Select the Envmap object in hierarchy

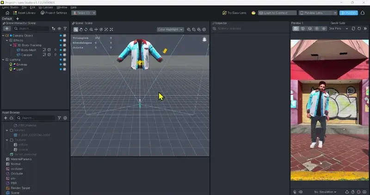click(22, 64)
